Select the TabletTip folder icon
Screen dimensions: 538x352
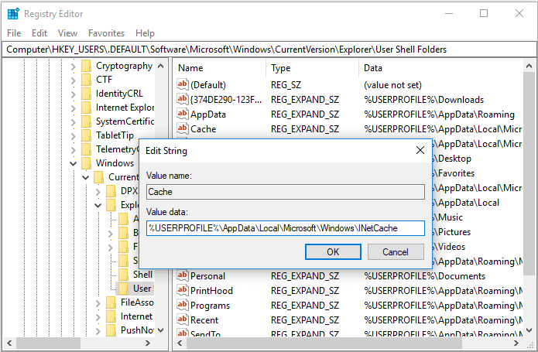point(87,135)
